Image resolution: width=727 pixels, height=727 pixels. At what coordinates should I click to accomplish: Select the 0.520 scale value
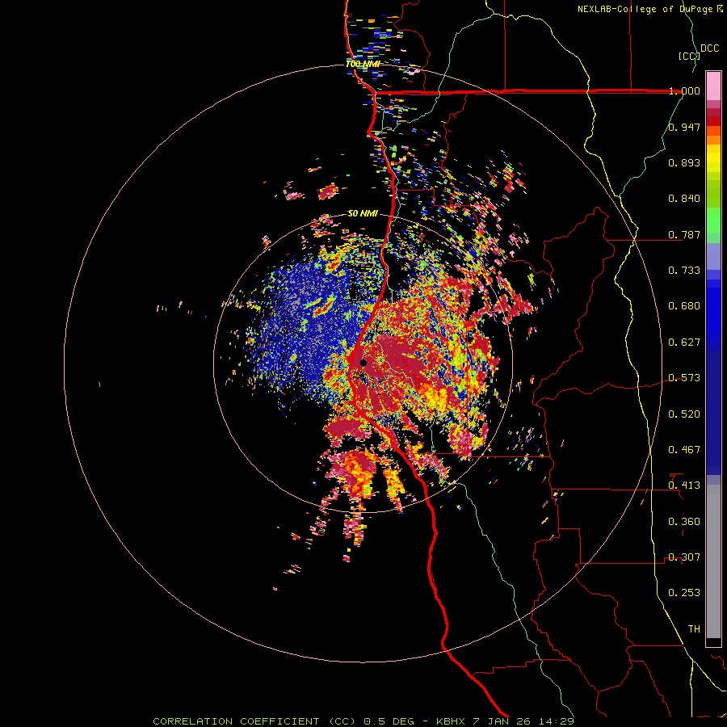coord(684,414)
